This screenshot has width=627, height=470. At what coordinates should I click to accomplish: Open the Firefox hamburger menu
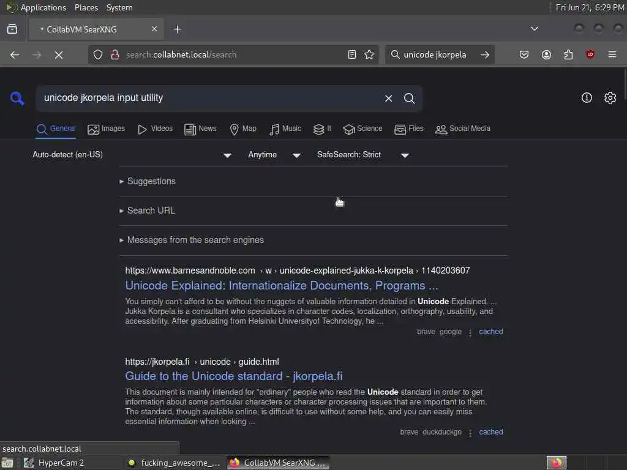(x=612, y=54)
